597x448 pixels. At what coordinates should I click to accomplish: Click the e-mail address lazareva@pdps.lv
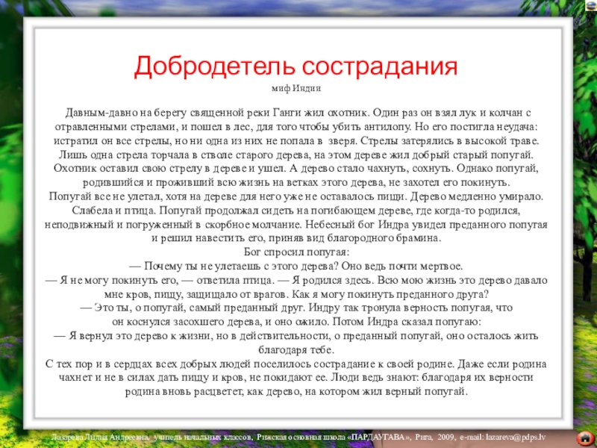click(x=516, y=438)
